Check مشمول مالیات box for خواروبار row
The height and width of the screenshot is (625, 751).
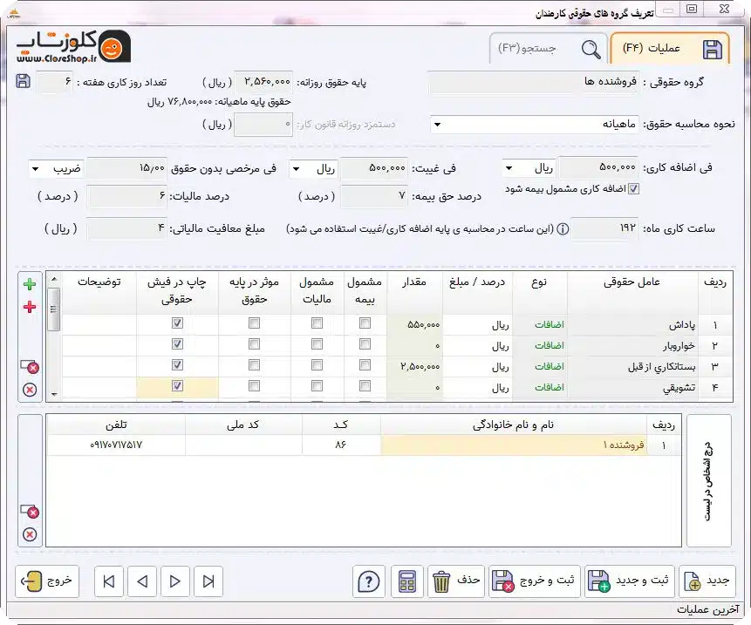[317, 344]
